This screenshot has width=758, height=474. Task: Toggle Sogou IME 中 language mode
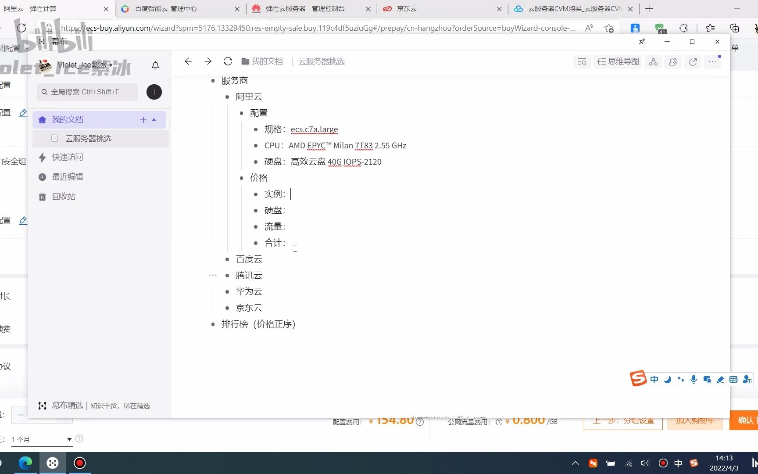654,379
